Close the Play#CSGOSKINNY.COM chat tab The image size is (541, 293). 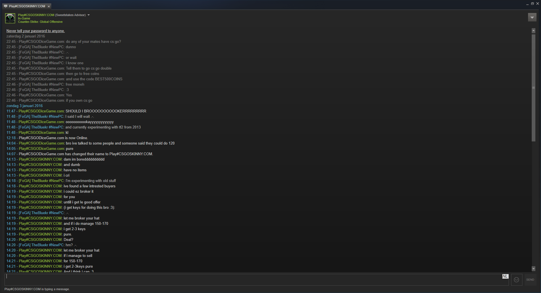(x=49, y=6)
